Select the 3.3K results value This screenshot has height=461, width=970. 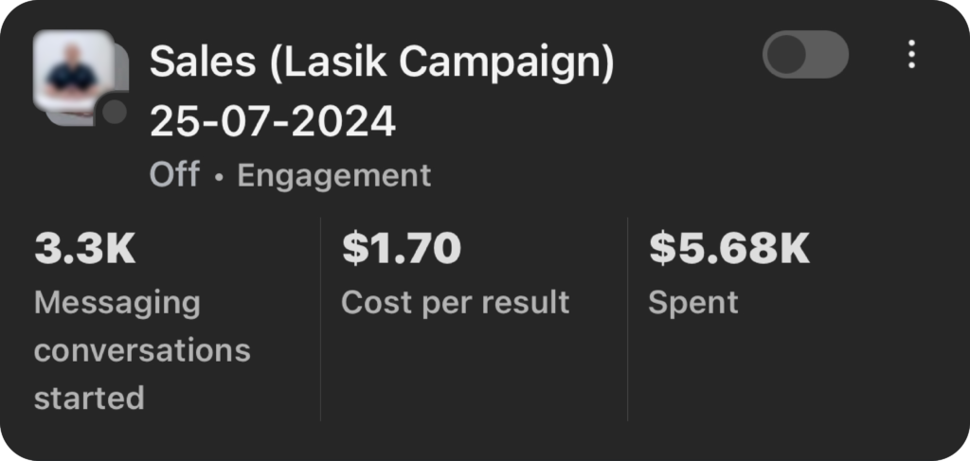click(x=85, y=249)
